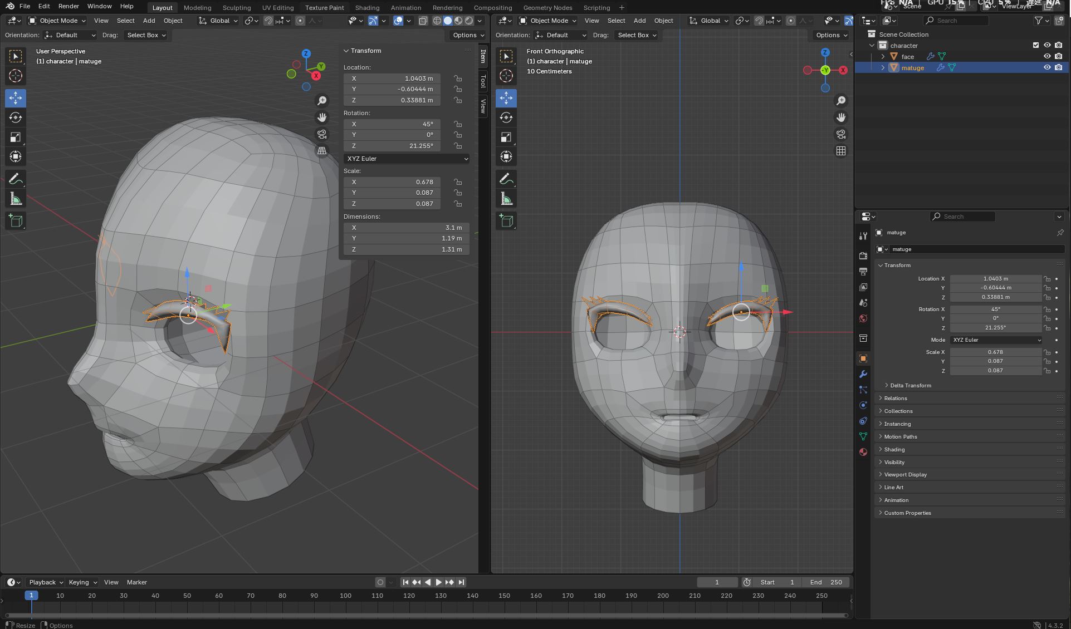Select the Rotate tool in left viewport
Viewport: 1071px width, 629px height.
[x=16, y=117]
